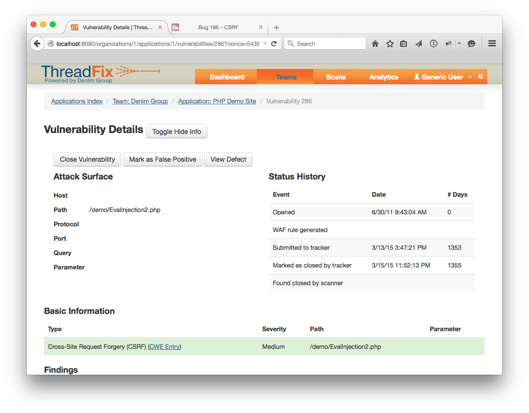Click the Marked as closed by tracker event
529x413 pixels.
click(x=312, y=266)
